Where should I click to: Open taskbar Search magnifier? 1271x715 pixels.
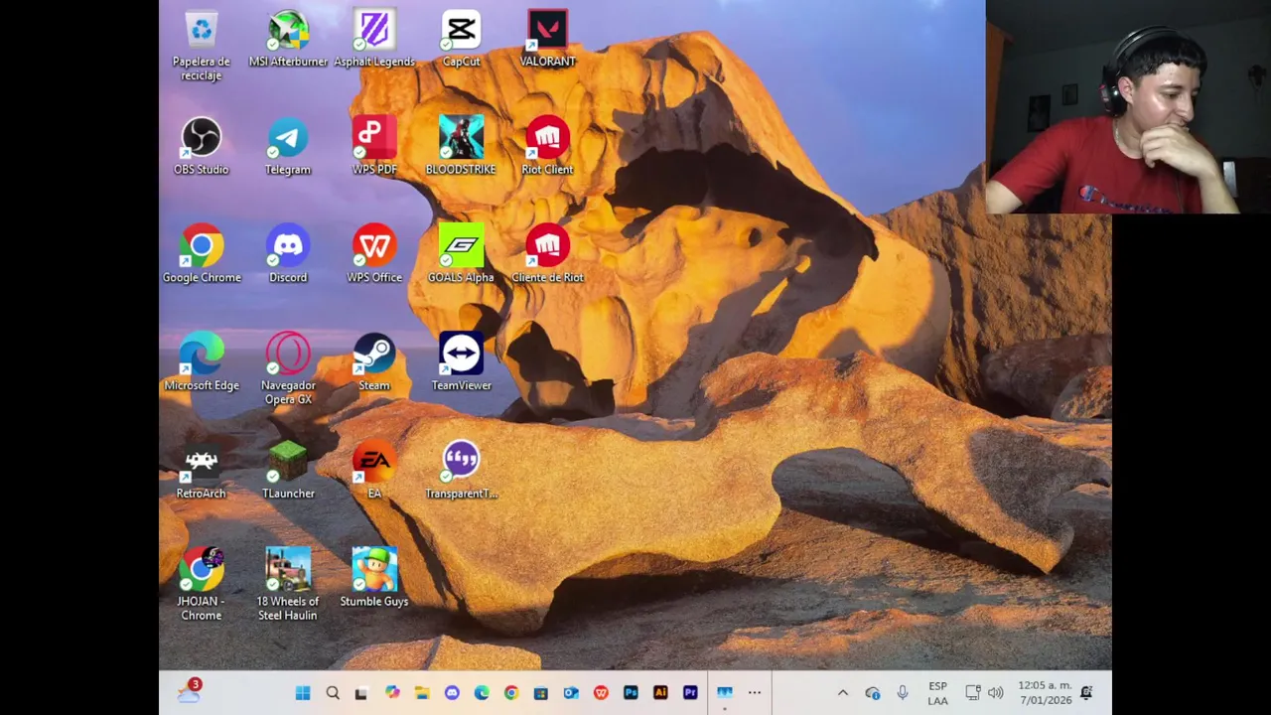[x=333, y=693]
